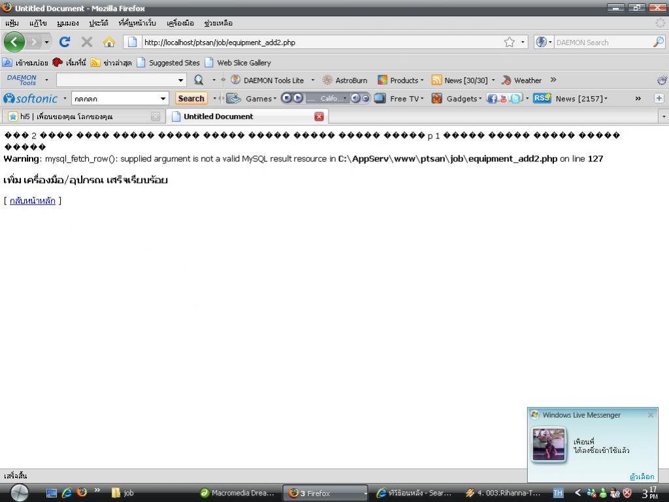Viewport: 669px width, 502px height.
Task: Click the browser Forward arrow button
Action: [x=33, y=42]
